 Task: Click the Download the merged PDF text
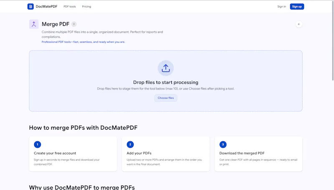242,153
